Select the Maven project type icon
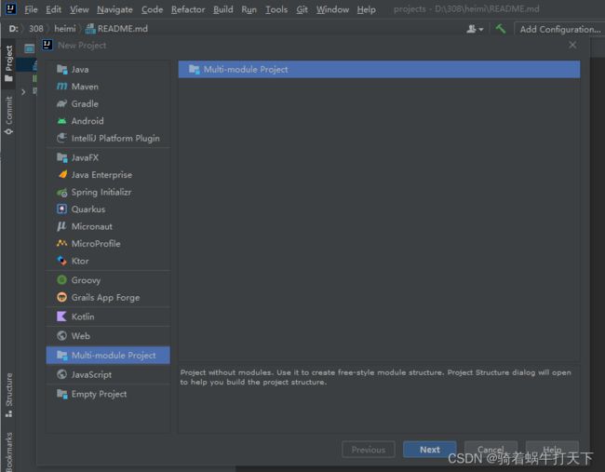This screenshot has width=605, height=472. coord(61,87)
